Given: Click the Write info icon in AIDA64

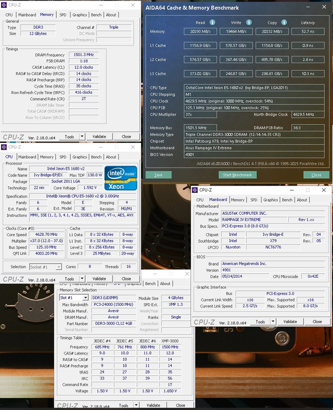Looking at the screenshot, I should pyautogui.click(x=249, y=23).
